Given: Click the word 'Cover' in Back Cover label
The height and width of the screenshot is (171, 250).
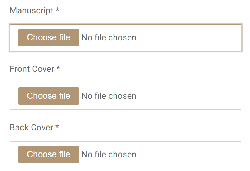Looking at the screenshot, I should 41,127.
